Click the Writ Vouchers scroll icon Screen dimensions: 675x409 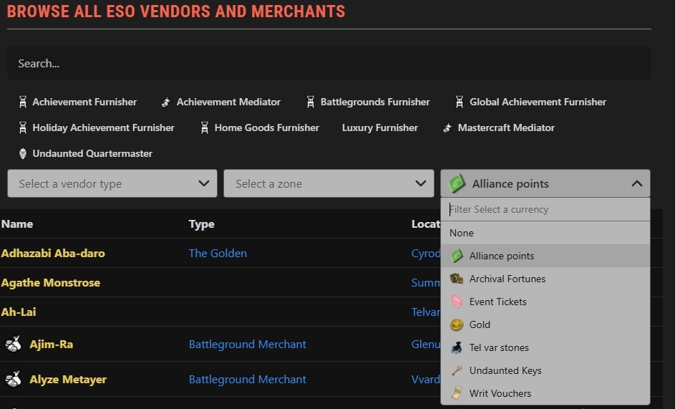click(x=456, y=393)
